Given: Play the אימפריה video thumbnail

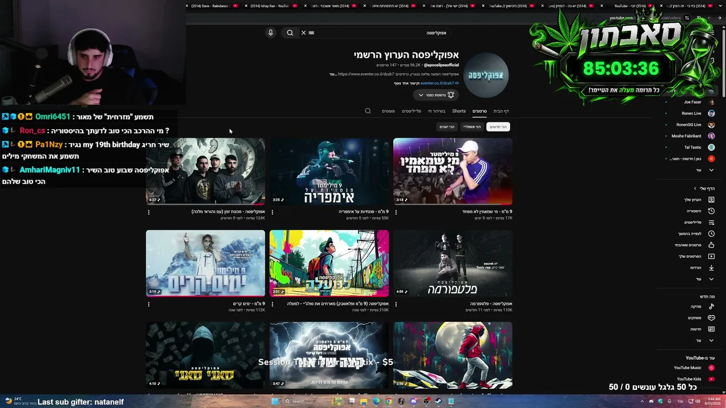Looking at the screenshot, I should click(x=329, y=171).
